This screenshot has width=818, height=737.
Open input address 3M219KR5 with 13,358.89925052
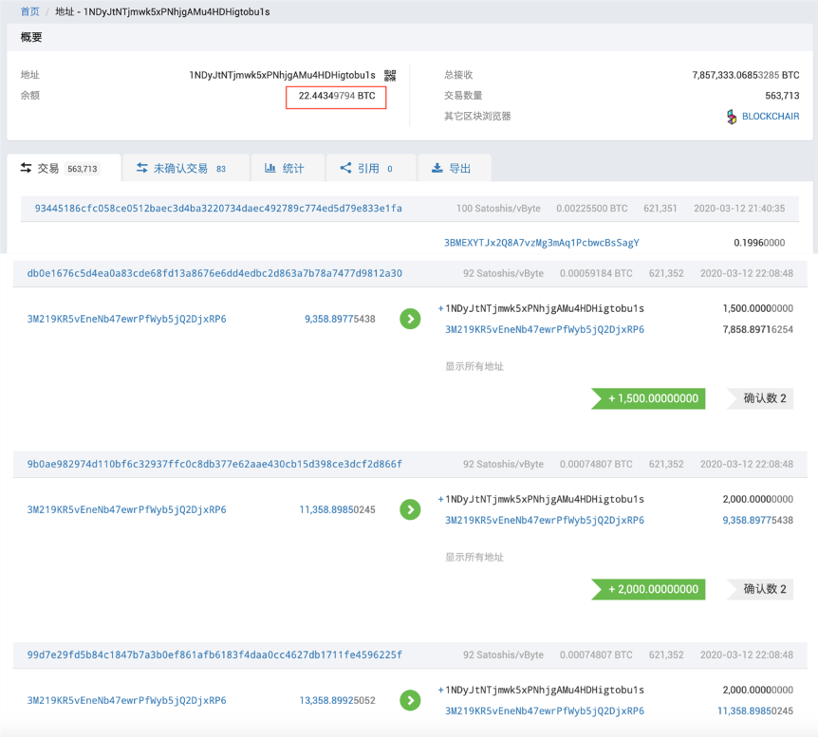point(127,701)
